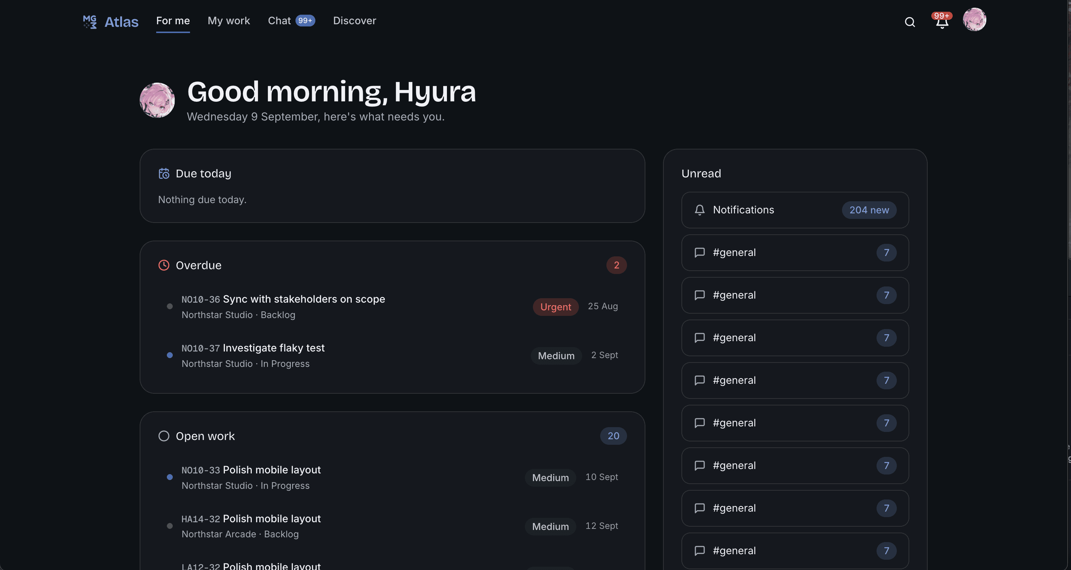The image size is (1071, 570).
Task: Open the notification bell in header
Action: click(942, 21)
